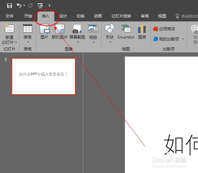The image size is (198, 173).
Task: Select slide 1 thumbnail
Action: tap(43, 76)
